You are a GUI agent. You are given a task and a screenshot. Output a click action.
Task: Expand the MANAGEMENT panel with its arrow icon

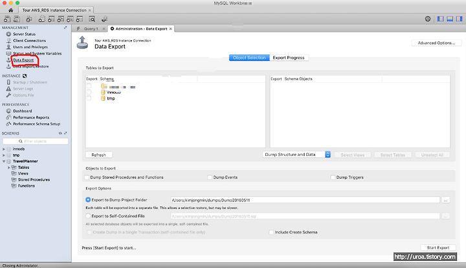tap(65, 28)
